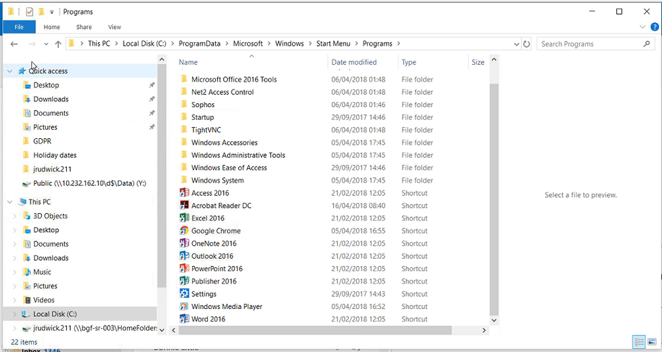The height and width of the screenshot is (352, 662).
Task: Open the Public (Y:) network drive
Action: click(x=89, y=183)
